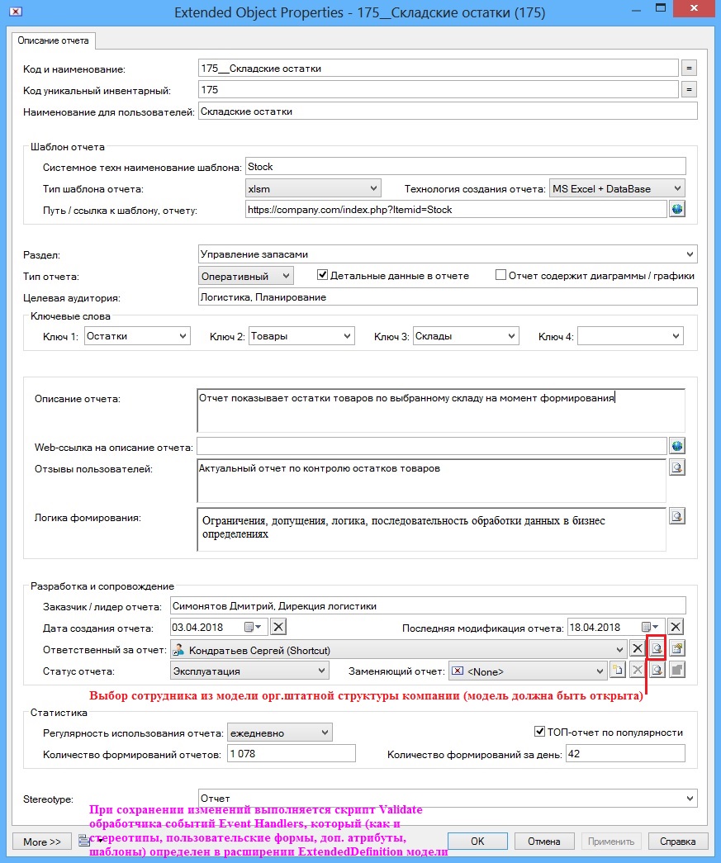Click the window system icon in the title bar

[16, 11]
